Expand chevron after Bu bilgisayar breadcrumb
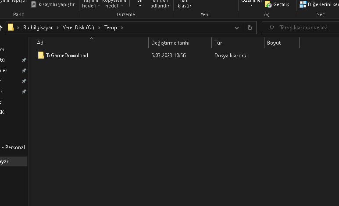The height and width of the screenshot is (206, 339). [57, 28]
